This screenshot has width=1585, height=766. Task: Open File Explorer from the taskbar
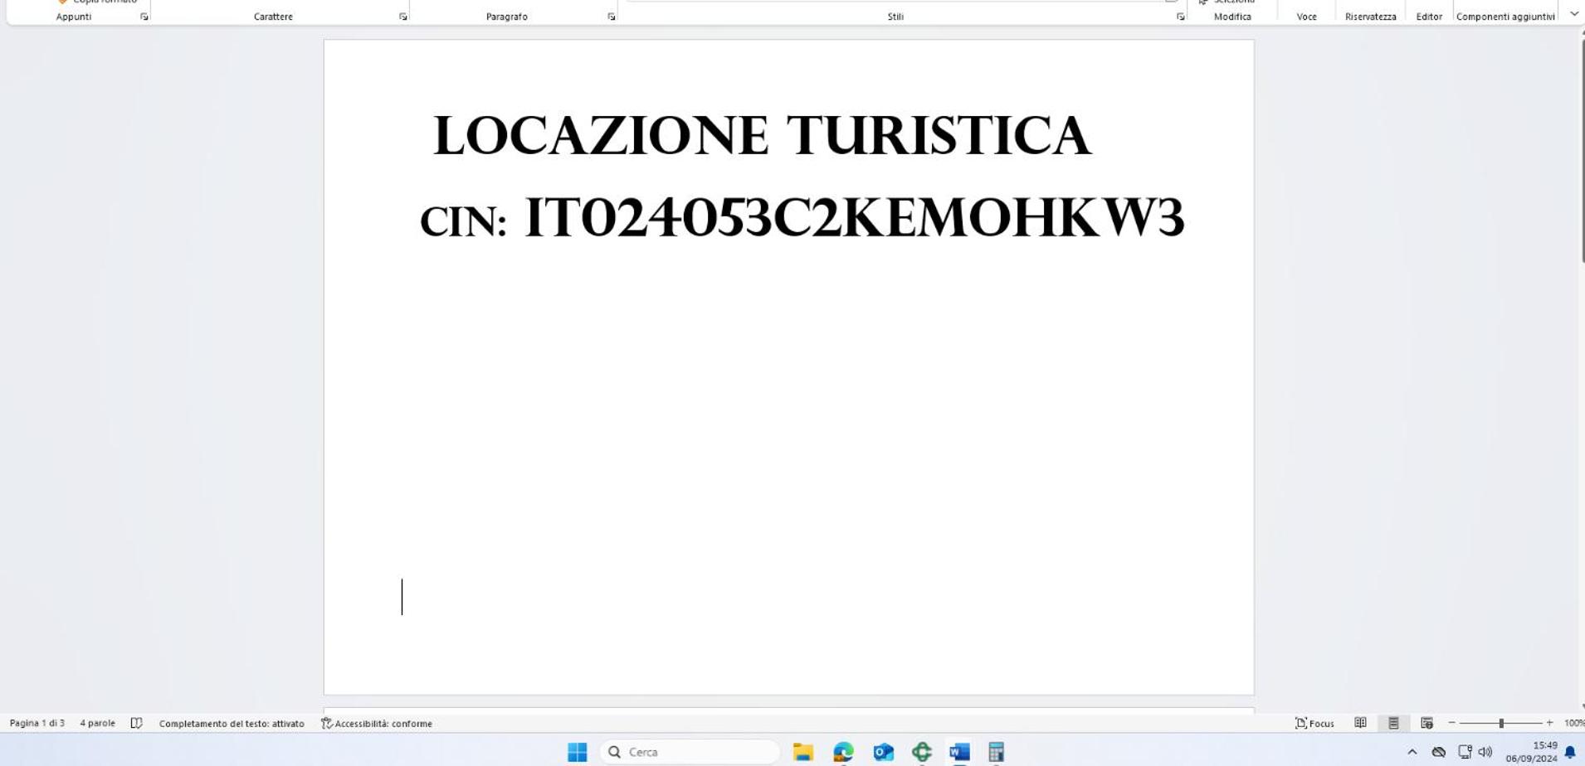(x=803, y=752)
